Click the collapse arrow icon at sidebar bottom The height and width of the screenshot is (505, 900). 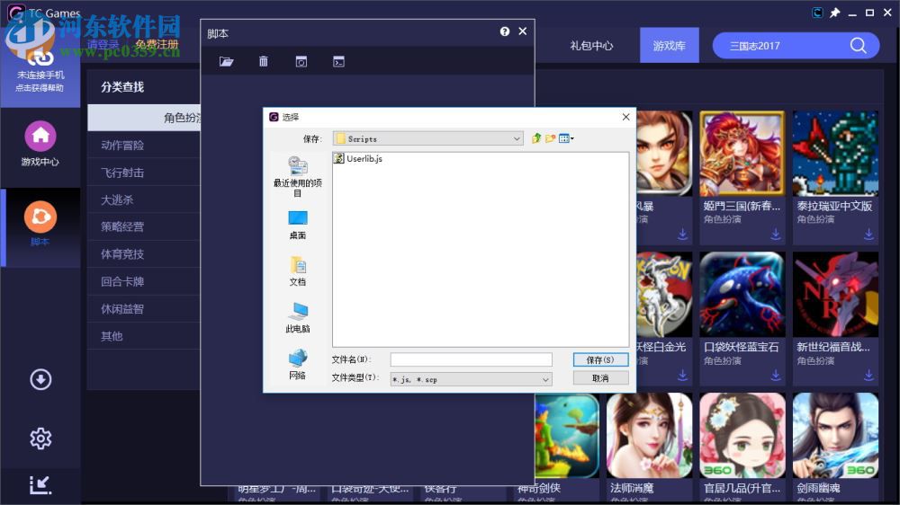coord(40,485)
